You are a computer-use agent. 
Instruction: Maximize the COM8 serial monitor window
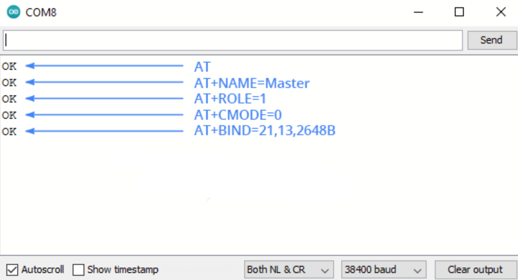pos(459,12)
